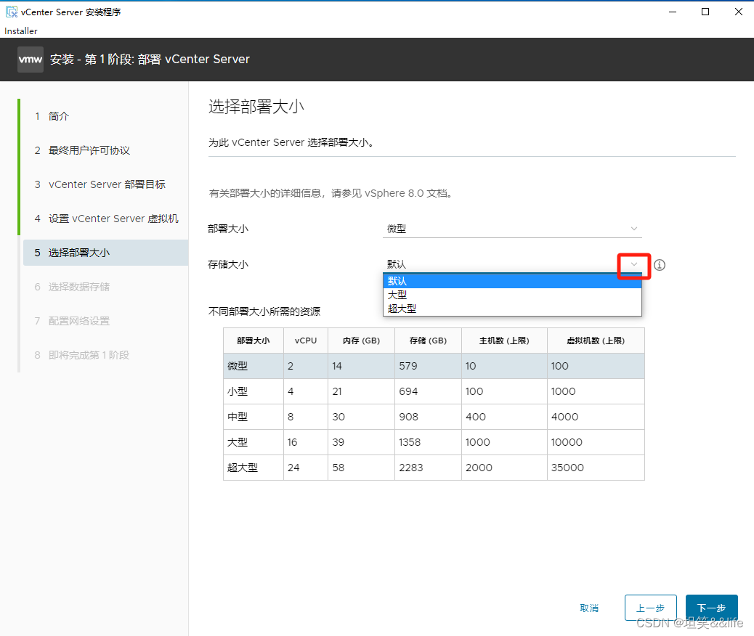The width and height of the screenshot is (754, 636).
Task: Click the 大型 row label in table
Action: tap(238, 442)
